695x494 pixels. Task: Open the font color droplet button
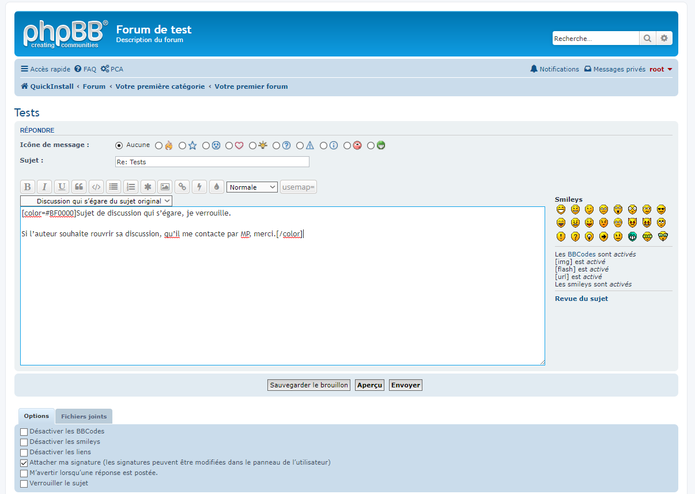click(217, 187)
